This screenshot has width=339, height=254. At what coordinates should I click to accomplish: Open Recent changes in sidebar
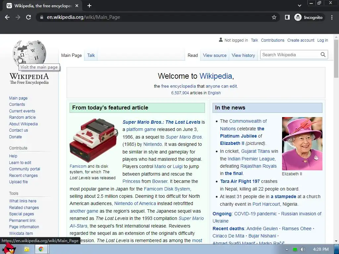point(24,175)
